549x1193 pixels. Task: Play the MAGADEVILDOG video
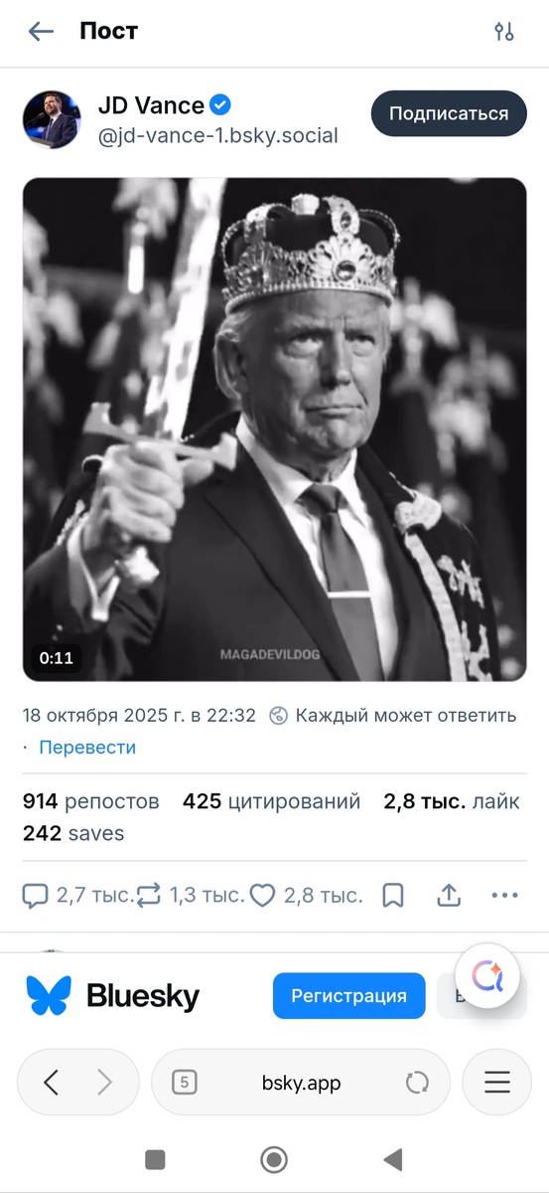tap(275, 429)
